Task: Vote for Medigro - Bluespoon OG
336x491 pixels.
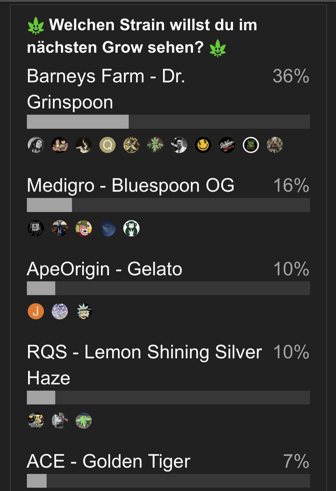Action: 131,185
